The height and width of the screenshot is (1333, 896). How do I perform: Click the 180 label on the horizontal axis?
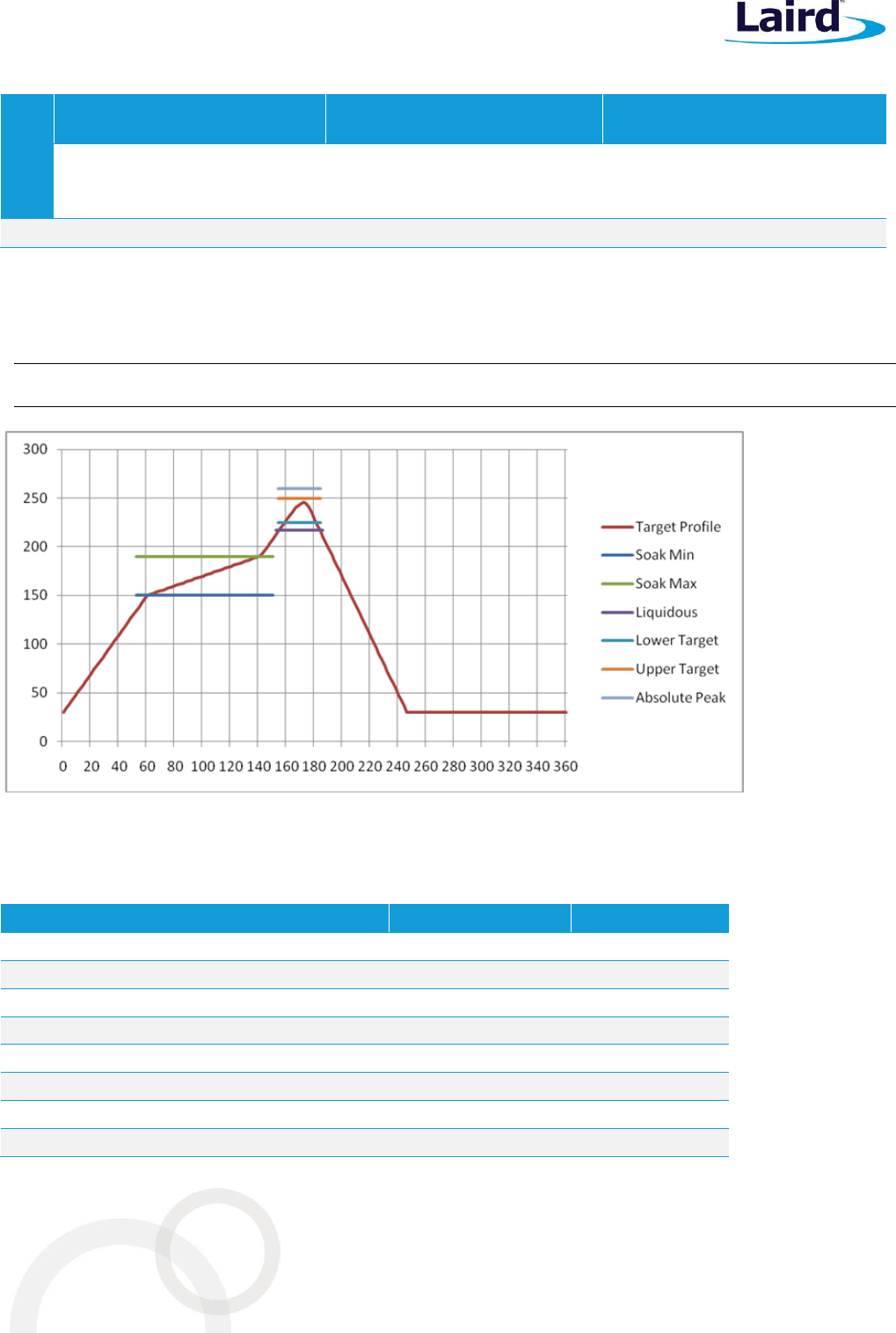(314, 766)
